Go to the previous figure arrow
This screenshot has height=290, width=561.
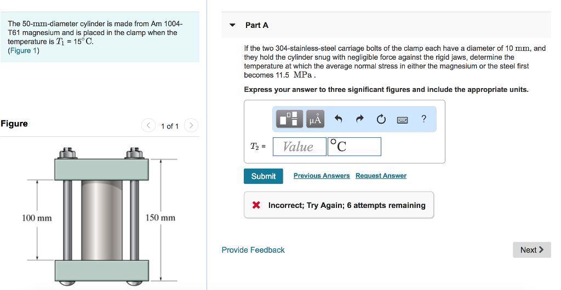click(148, 125)
